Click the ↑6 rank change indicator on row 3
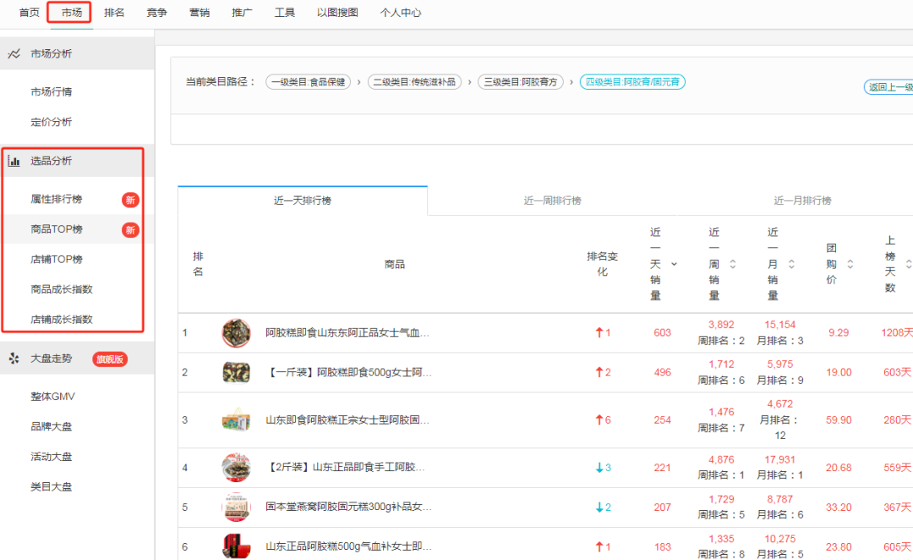 [603, 420]
